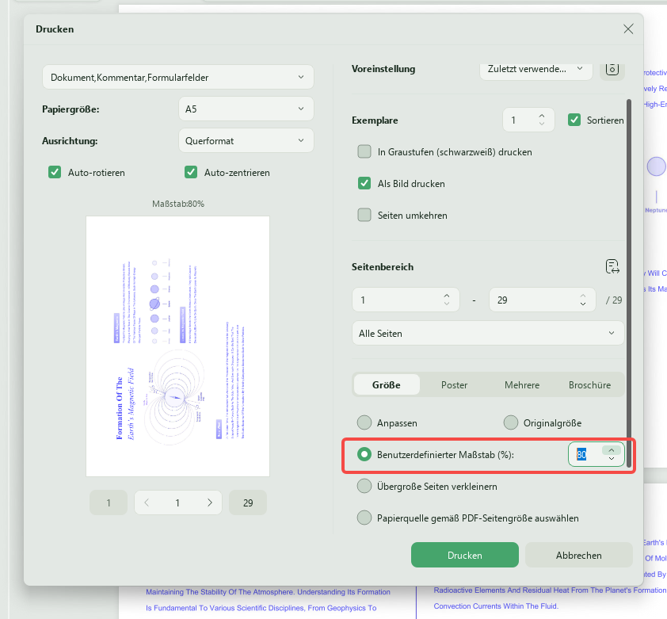Open the Alle Seiten dropdown
This screenshot has height=619, width=667.
click(x=488, y=333)
